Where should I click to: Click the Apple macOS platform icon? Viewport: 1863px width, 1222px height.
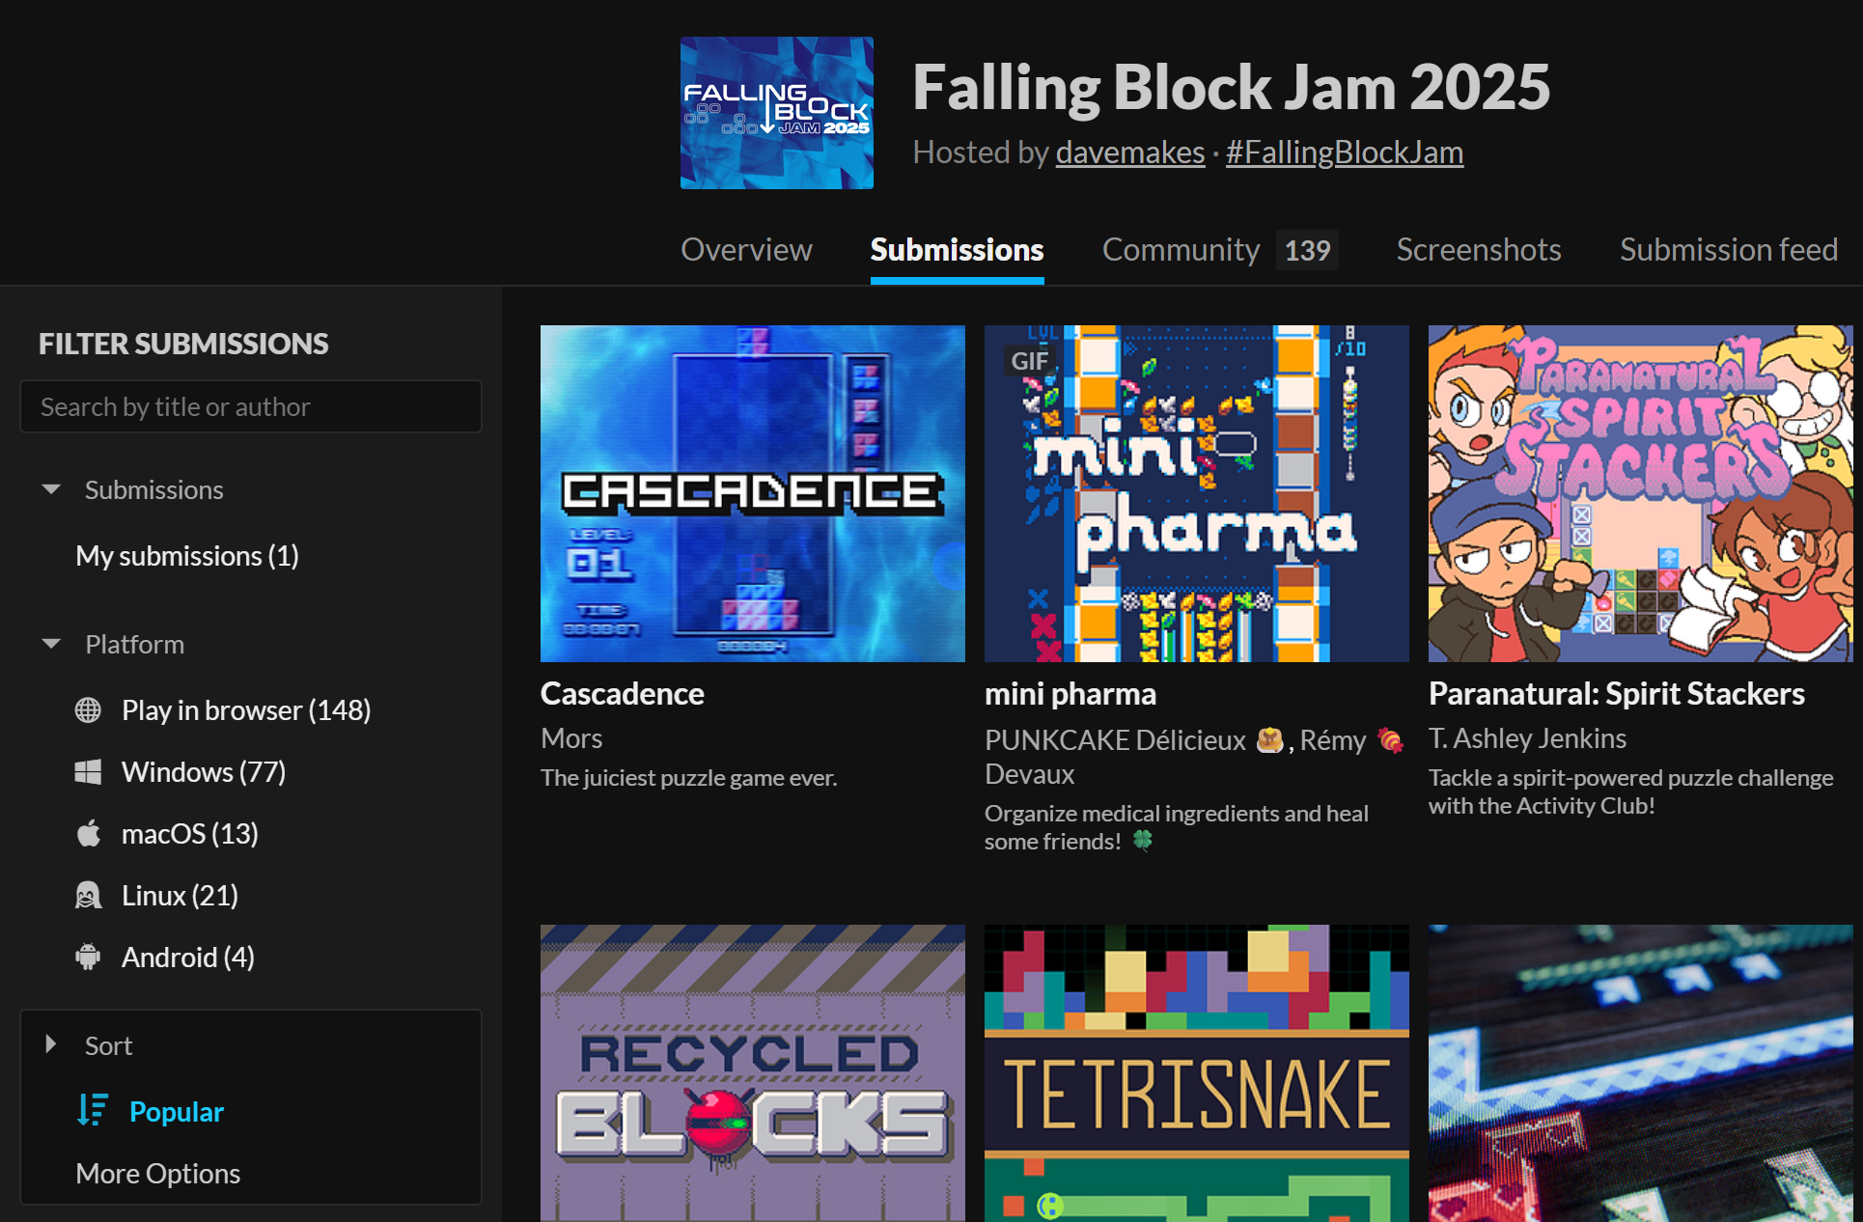[x=88, y=834]
